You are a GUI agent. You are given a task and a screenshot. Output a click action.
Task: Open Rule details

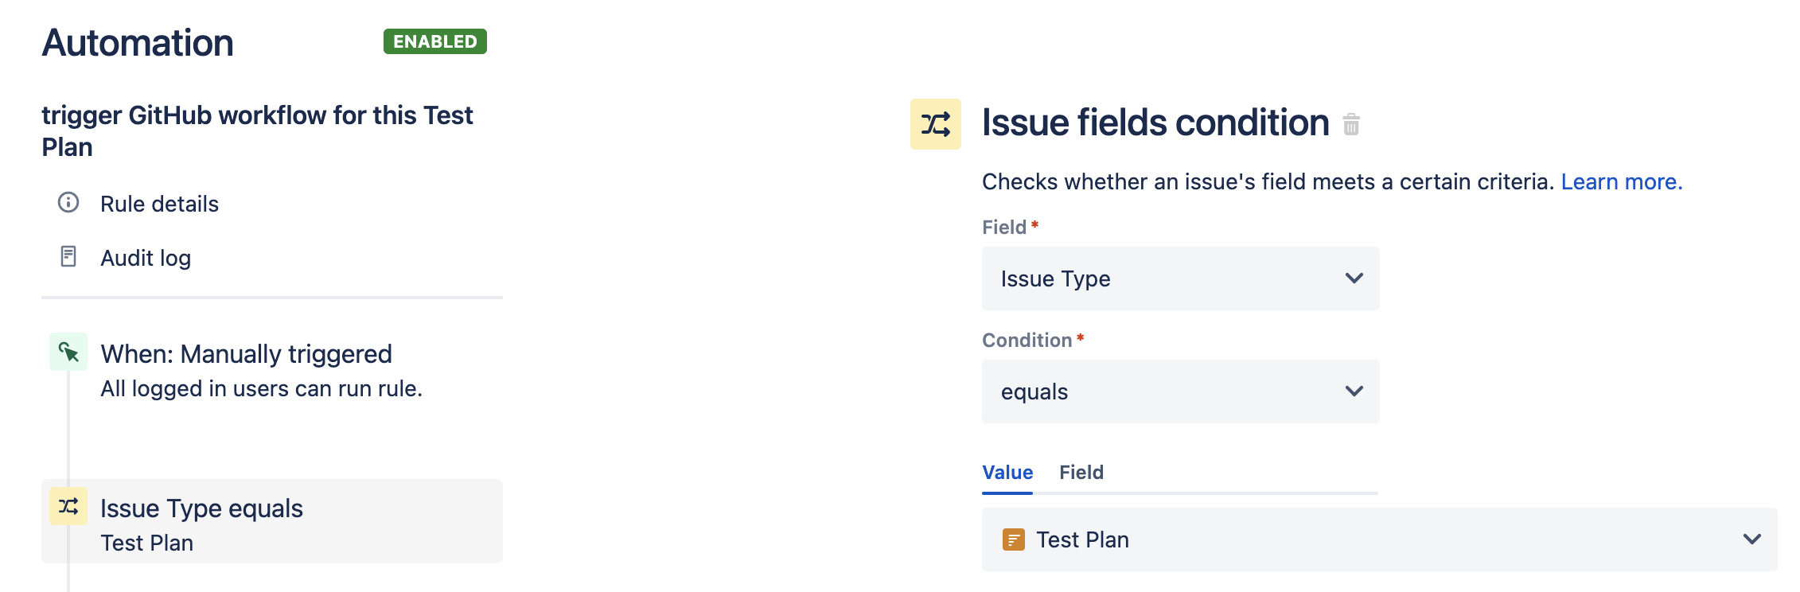tap(159, 204)
